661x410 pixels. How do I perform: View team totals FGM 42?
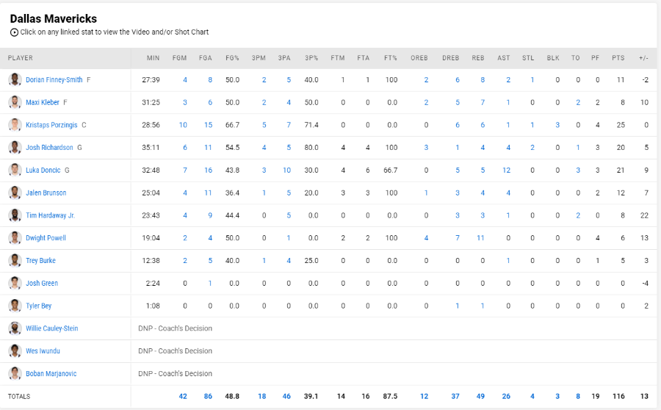point(183,396)
